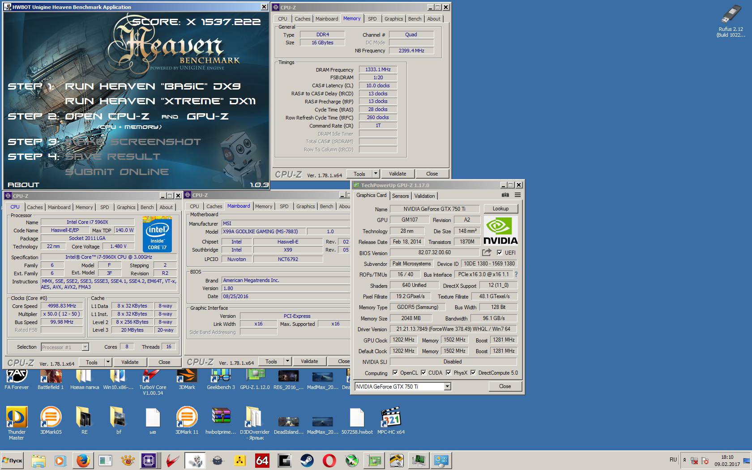Viewport: 752px width, 470px height.
Task: Click the Bus Interface question mark icon
Action: [516, 274]
